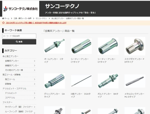
Task: Focus the keyword product search field
Action: tap(19, 36)
